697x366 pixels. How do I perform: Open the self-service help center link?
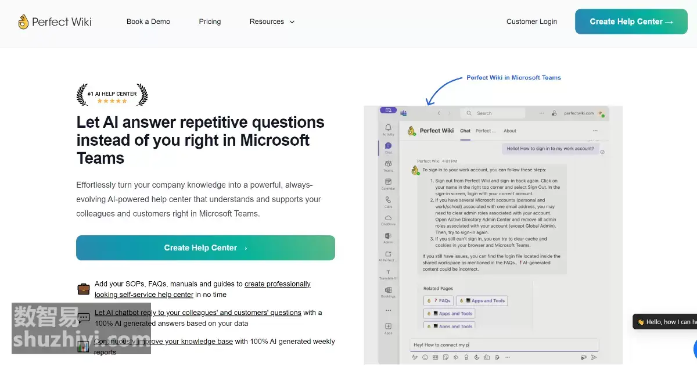[203, 289]
